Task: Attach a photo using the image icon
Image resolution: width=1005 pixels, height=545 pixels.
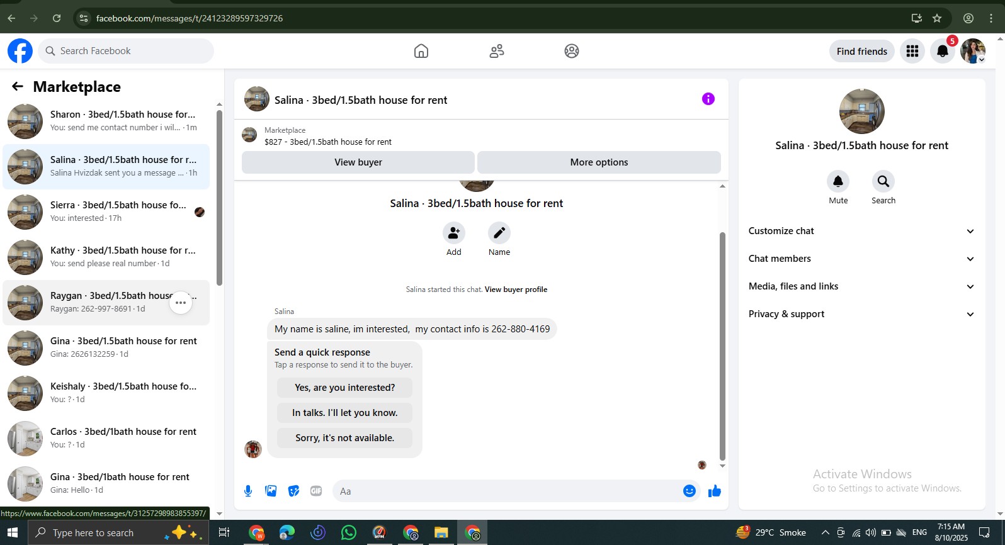Action: tap(271, 491)
